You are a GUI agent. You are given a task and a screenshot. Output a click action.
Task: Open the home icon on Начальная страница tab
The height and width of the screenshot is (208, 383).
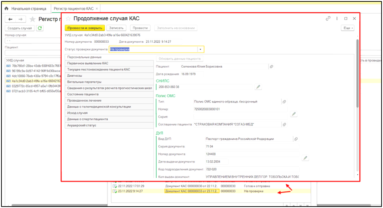(x=7, y=8)
